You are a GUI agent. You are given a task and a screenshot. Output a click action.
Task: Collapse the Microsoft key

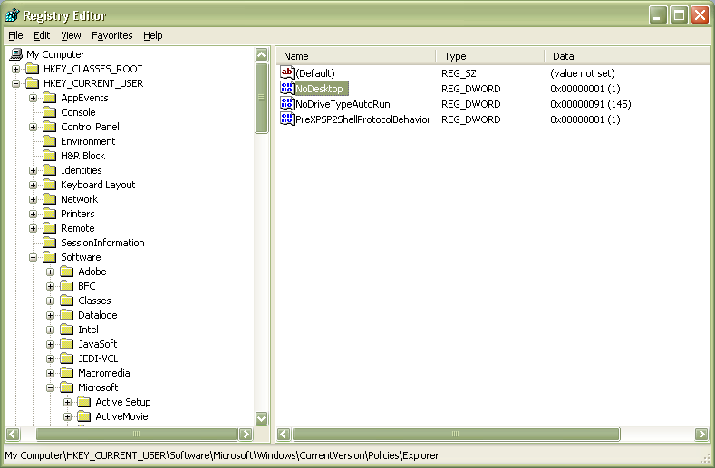(x=50, y=387)
